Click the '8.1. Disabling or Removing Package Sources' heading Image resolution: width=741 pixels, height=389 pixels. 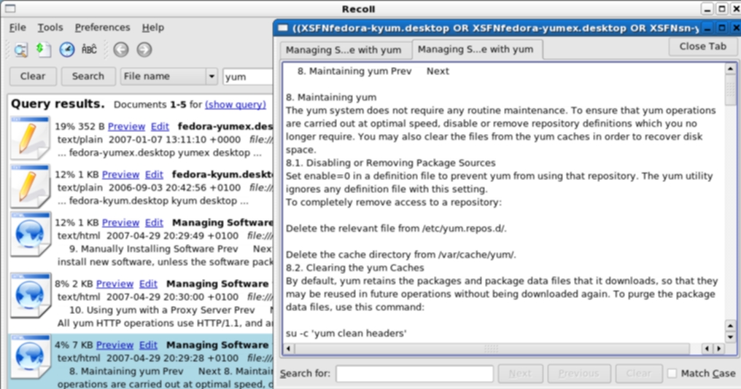[x=391, y=163]
